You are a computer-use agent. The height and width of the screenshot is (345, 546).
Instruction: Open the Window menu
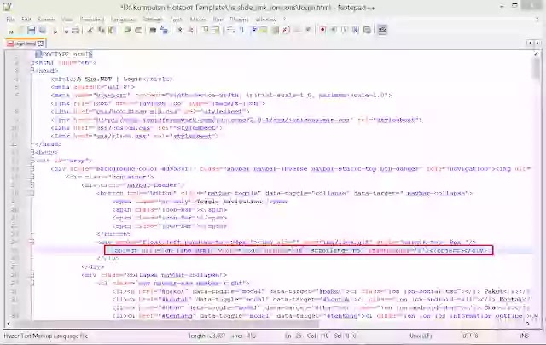pyautogui.click(x=266, y=20)
